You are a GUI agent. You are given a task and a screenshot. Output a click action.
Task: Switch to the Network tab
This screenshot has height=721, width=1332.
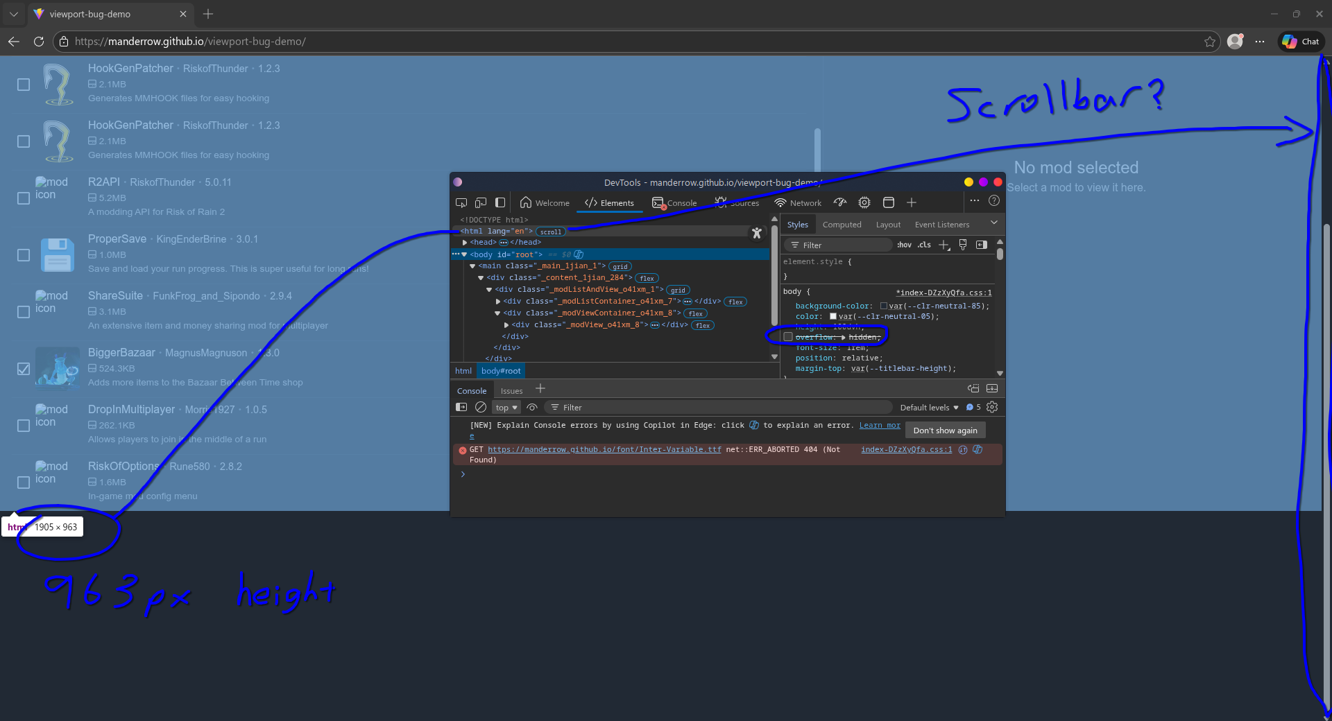[x=798, y=202]
